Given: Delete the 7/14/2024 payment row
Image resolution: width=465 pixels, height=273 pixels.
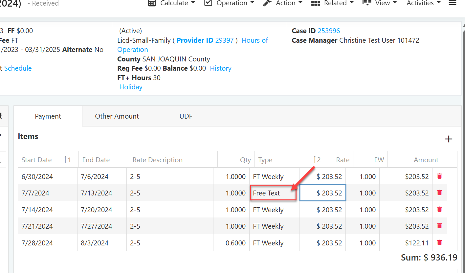Looking at the screenshot, I should tap(439, 209).
